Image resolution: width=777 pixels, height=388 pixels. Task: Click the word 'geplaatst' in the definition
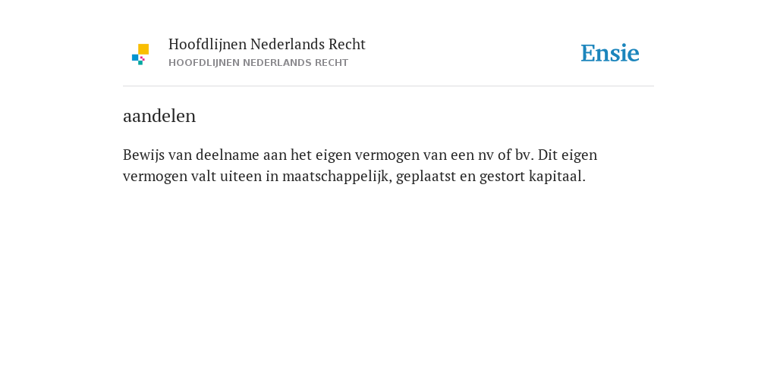point(426,176)
